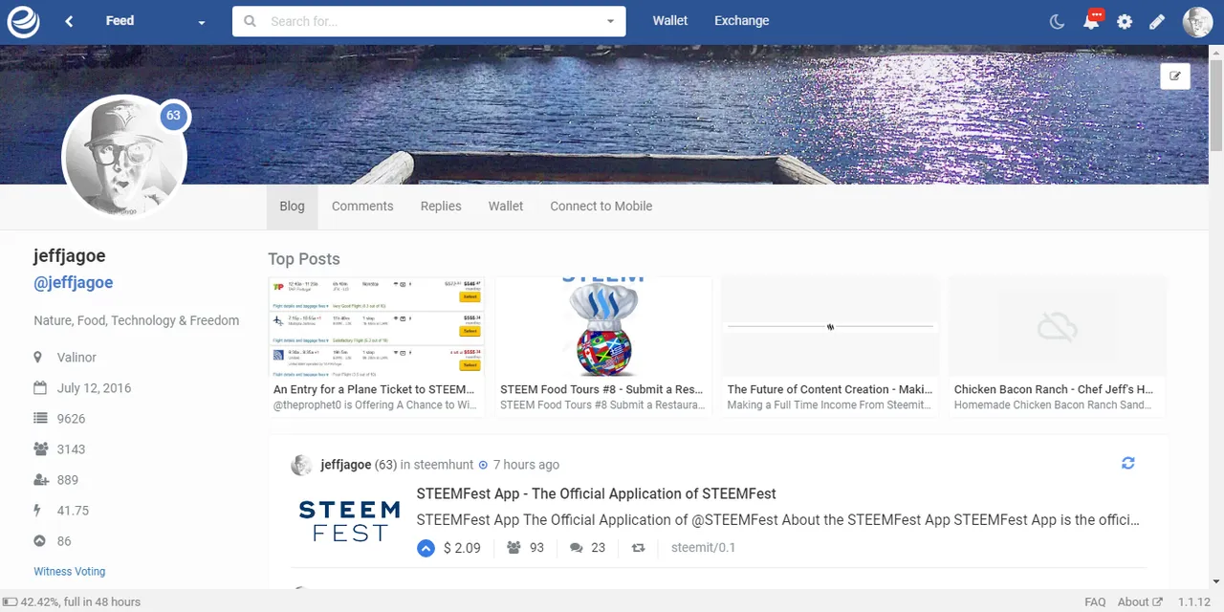Screen dimensions: 1224x612
Task: Click the bio Nature, Food, Technology & Freedom
Action: (x=136, y=320)
